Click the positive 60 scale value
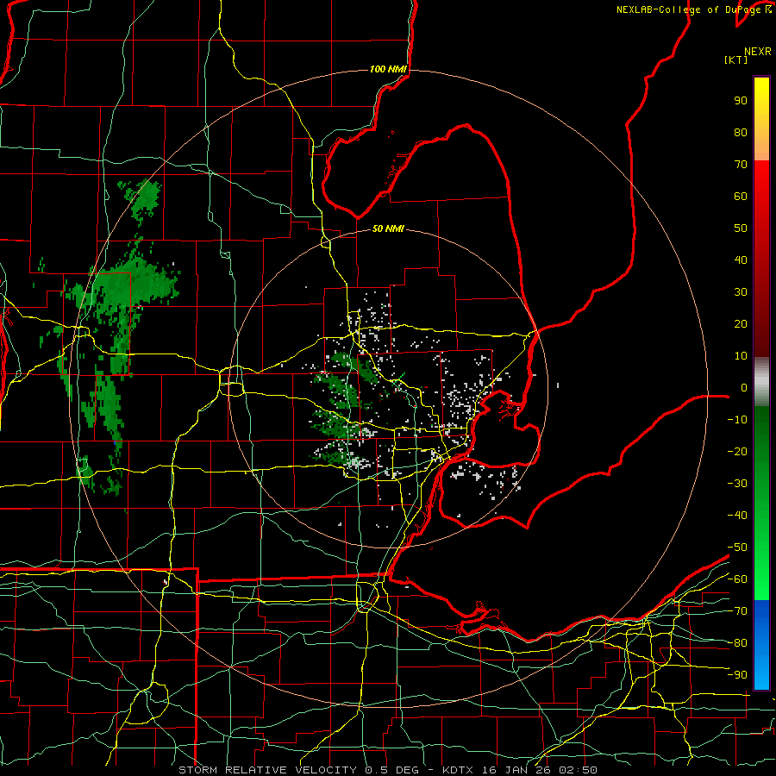Image resolution: width=776 pixels, height=776 pixels. [741, 196]
